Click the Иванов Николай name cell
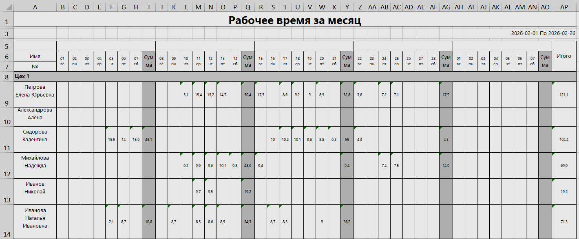The image size is (579, 239). (35, 188)
